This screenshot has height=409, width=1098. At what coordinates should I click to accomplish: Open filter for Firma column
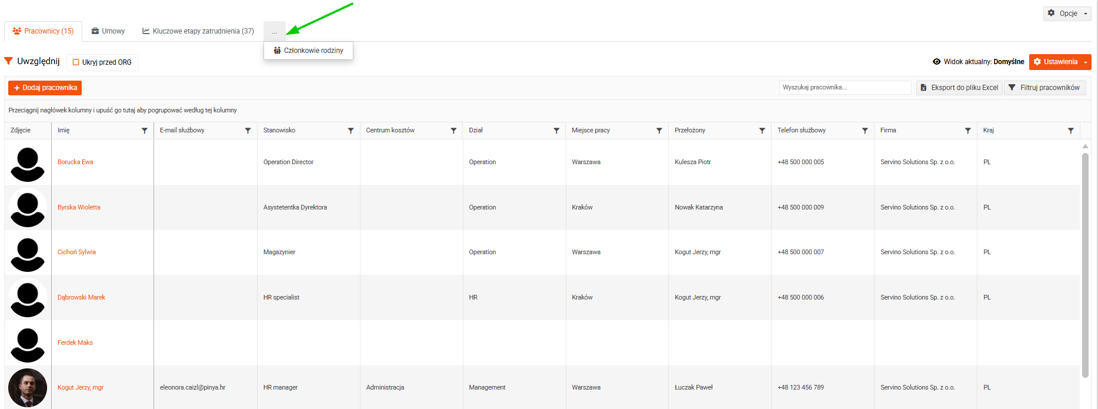[967, 131]
